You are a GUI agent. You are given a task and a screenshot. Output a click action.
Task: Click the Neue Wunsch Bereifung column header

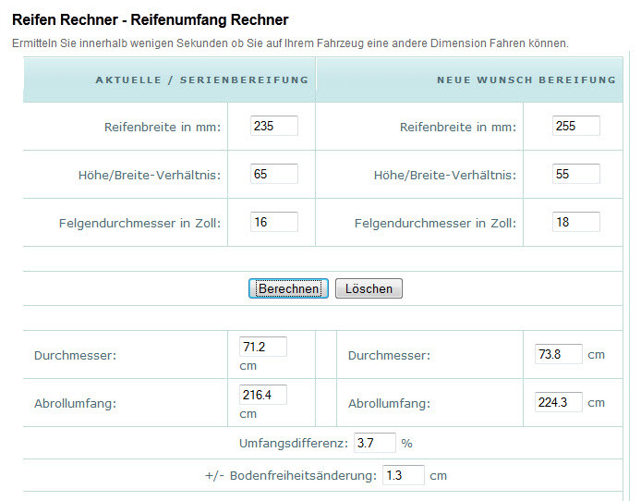[x=526, y=80]
